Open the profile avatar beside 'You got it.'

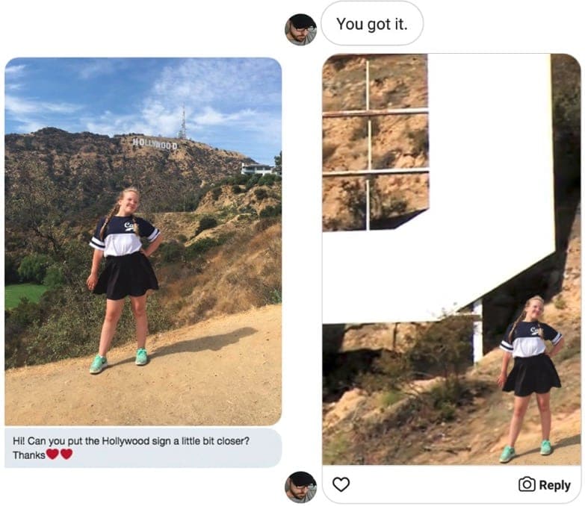coord(300,29)
